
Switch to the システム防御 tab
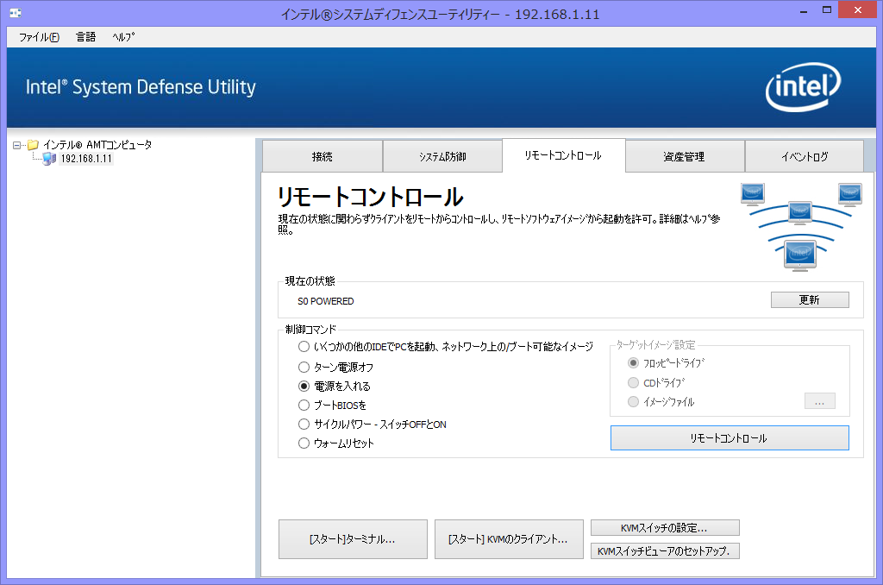tap(442, 157)
